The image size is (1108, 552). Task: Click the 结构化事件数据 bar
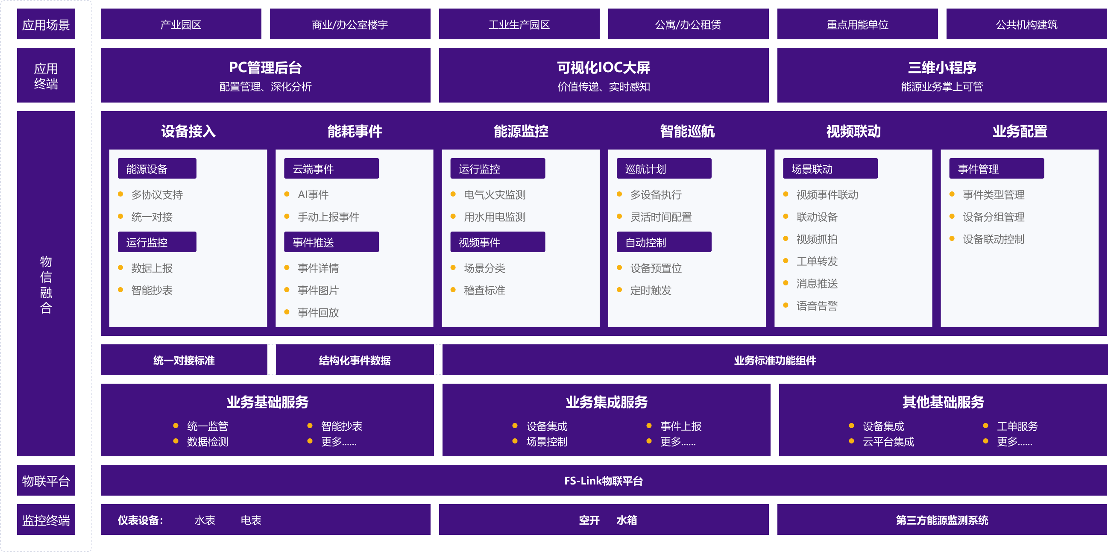(355, 360)
